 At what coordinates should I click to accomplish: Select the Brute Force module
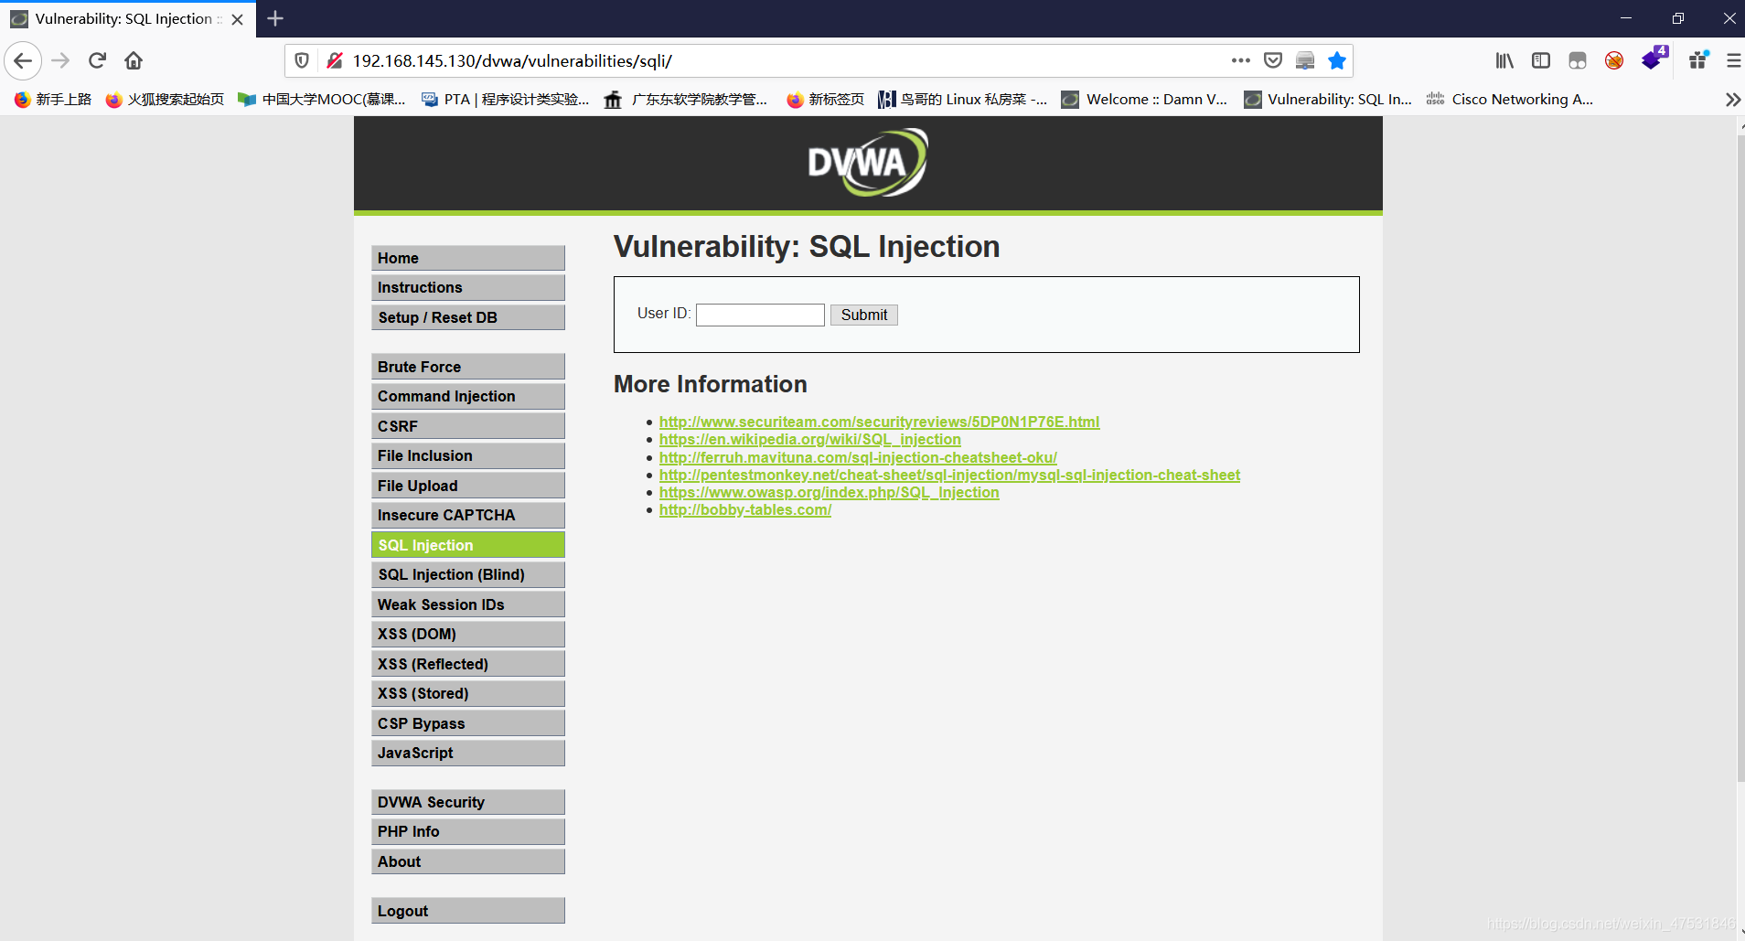(468, 367)
